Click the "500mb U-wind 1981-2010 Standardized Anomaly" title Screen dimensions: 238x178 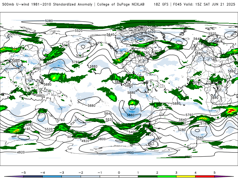(x=47, y=4)
